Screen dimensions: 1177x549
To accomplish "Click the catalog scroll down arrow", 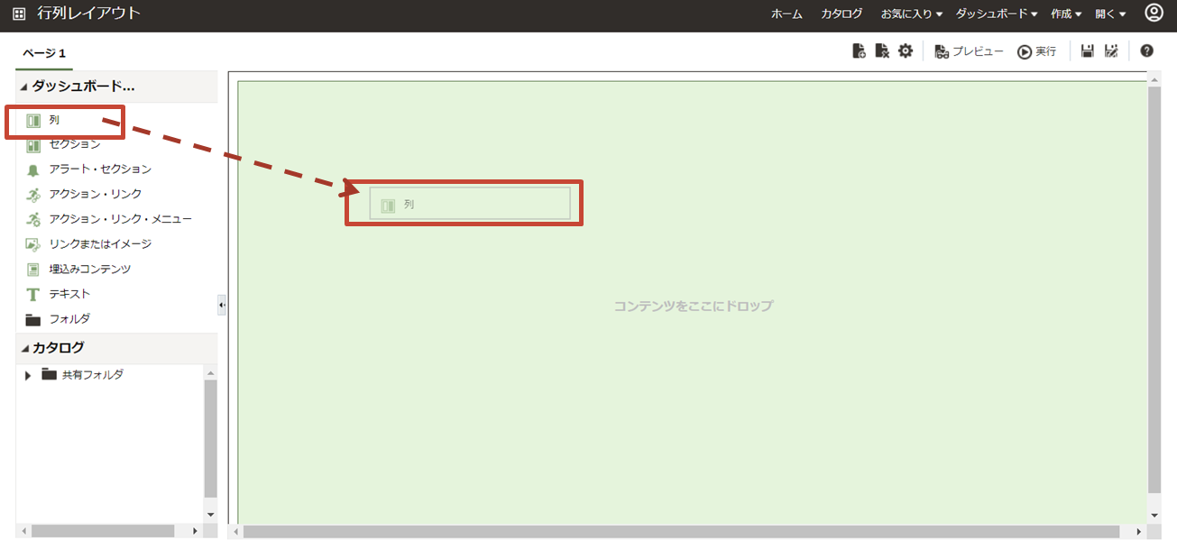I will click(211, 515).
